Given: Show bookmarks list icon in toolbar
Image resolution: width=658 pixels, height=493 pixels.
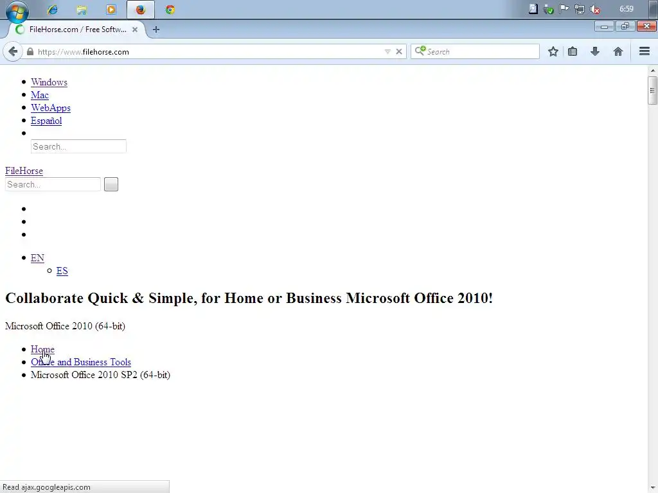Looking at the screenshot, I should tap(573, 51).
